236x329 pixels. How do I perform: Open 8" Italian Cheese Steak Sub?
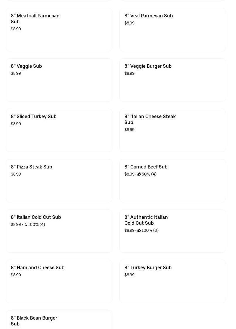150,119
